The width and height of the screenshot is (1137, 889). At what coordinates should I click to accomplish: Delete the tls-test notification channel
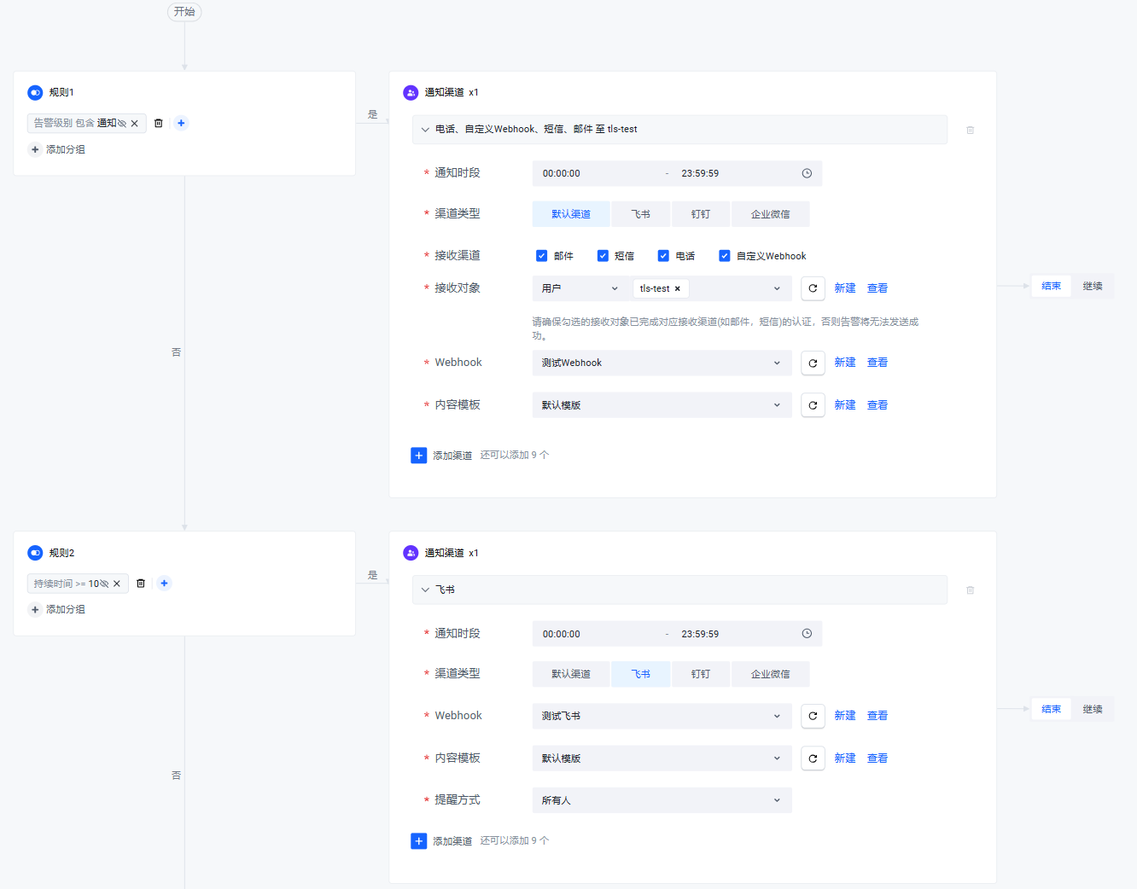970,130
